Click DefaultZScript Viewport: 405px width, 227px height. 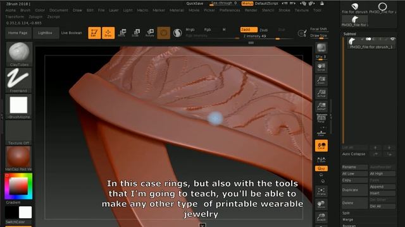coord(266,4)
